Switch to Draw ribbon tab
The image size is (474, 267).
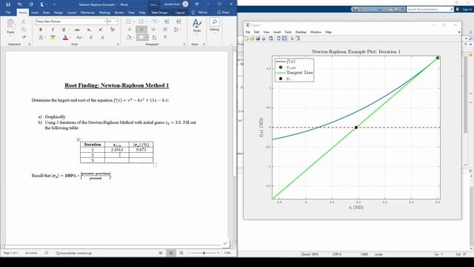pos(46,13)
